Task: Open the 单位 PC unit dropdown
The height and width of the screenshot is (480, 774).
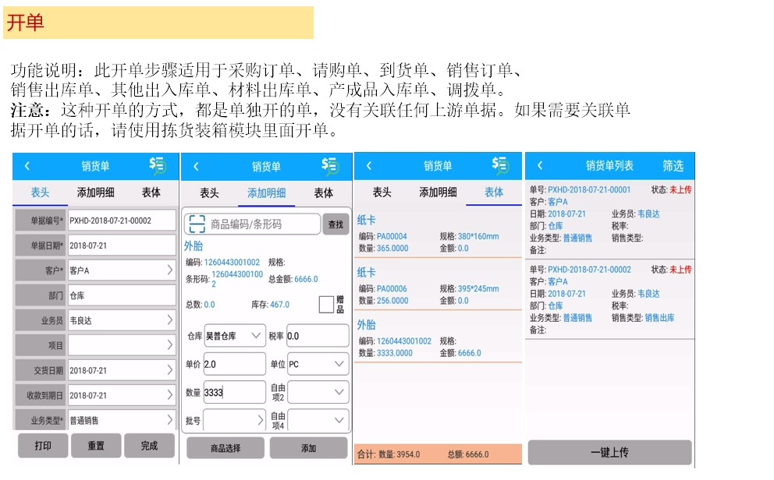Action: [318, 364]
